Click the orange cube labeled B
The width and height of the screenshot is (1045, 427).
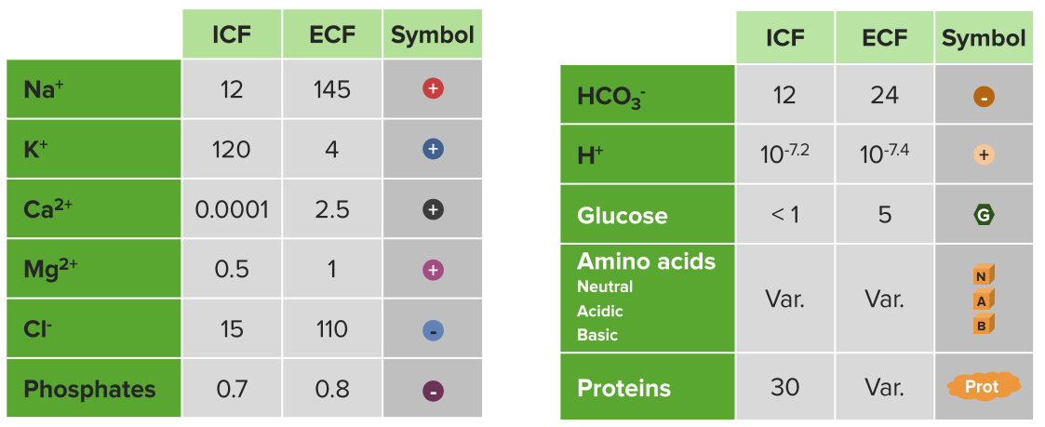pyautogui.click(x=984, y=325)
